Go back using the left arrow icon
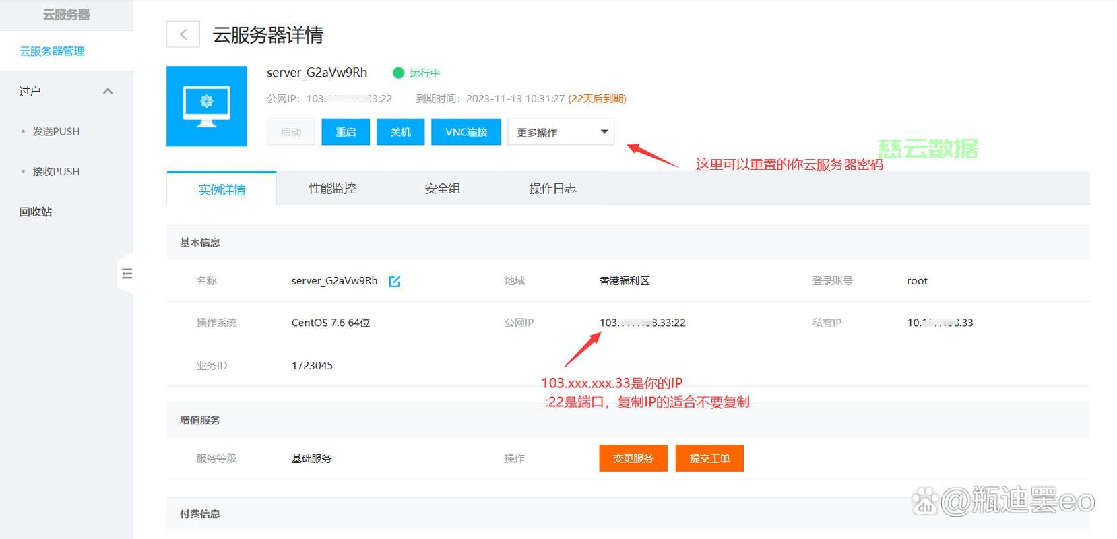 click(x=183, y=34)
